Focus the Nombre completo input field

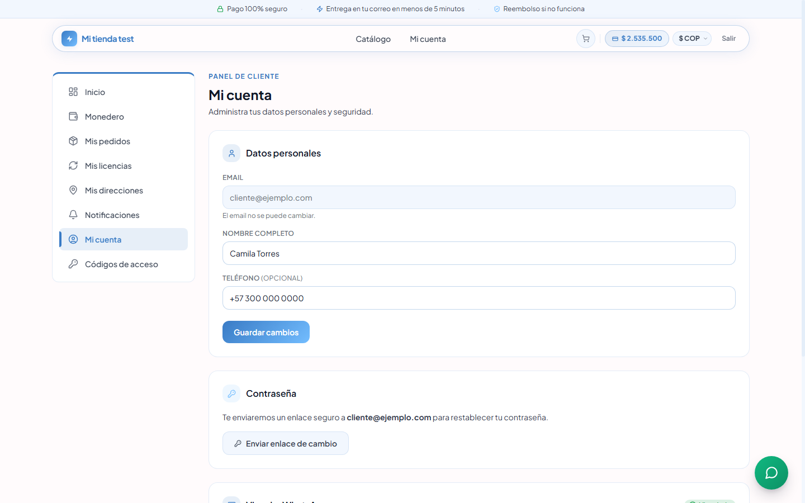(479, 253)
